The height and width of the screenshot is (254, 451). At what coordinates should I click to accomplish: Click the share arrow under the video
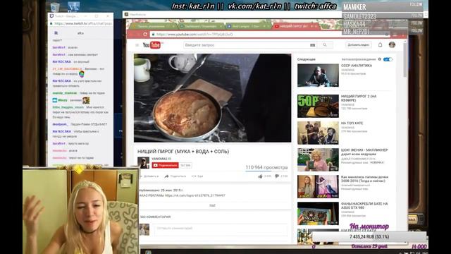(x=166, y=176)
